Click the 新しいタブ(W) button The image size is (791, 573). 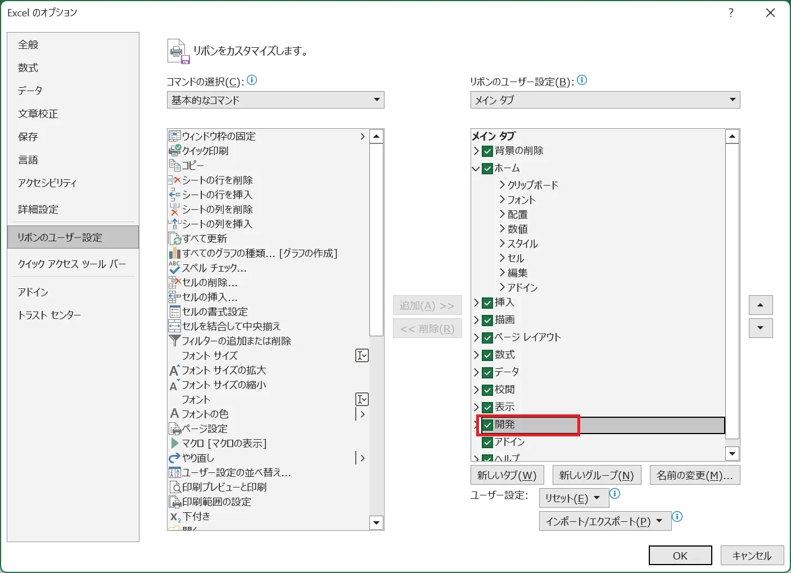coord(507,475)
